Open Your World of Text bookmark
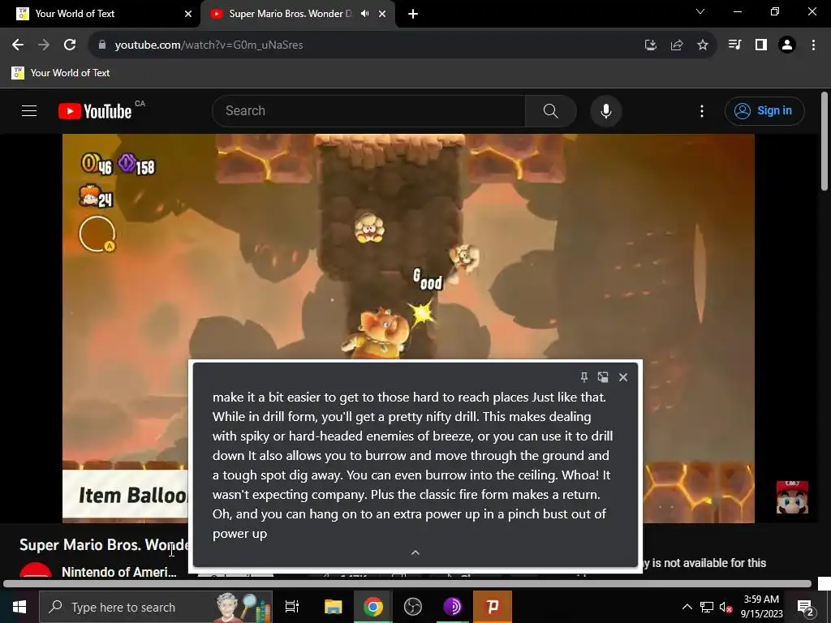This screenshot has width=831, height=623. coord(60,73)
